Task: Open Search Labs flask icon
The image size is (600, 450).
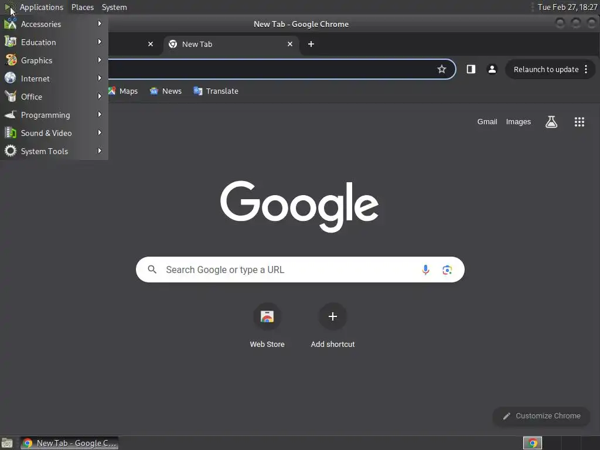Action: point(551,122)
